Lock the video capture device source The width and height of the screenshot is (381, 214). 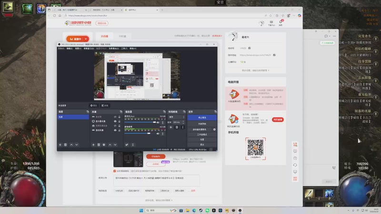tap(120, 126)
